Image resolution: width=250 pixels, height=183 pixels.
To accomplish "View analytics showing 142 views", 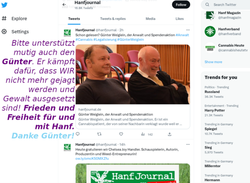I will pyautogui.click(x=147, y=134).
